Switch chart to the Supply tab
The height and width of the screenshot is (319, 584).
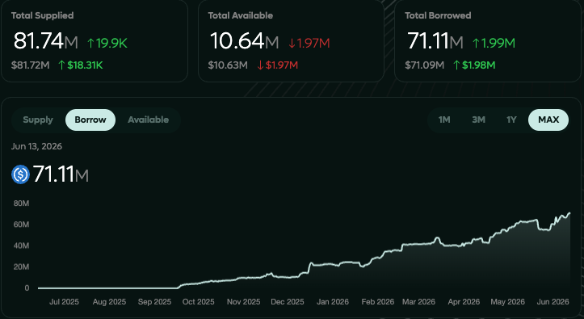click(x=38, y=120)
